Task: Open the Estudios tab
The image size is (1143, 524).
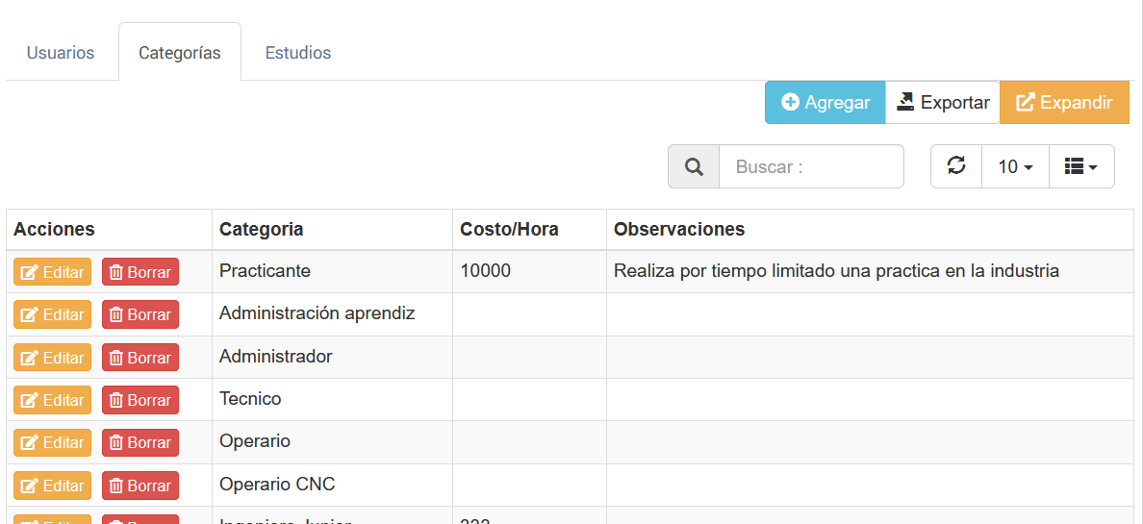Action: pyautogui.click(x=298, y=53)
